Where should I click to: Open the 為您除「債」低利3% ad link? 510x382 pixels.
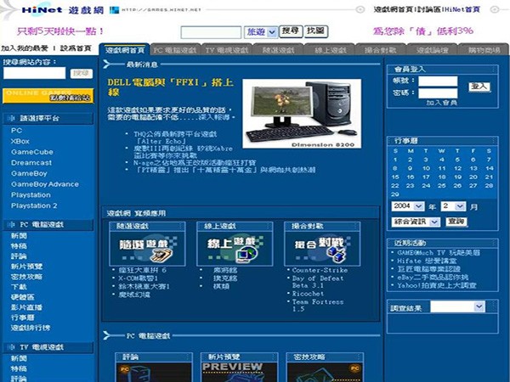click(422, 31)
